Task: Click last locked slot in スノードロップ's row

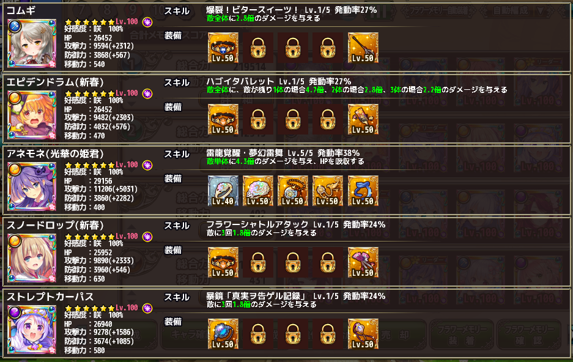Action: (328, 262)
